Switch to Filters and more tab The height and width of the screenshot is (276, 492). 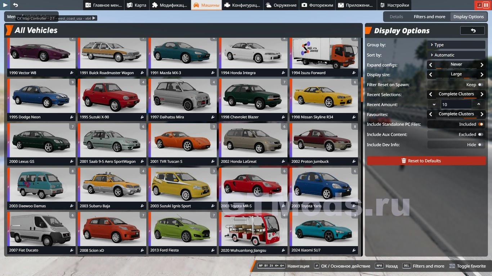click(x=429, y=17)
